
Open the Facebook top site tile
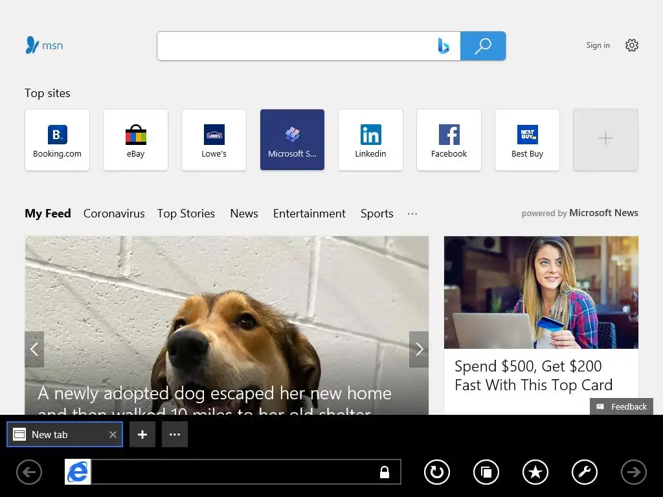tap(449, 140)
